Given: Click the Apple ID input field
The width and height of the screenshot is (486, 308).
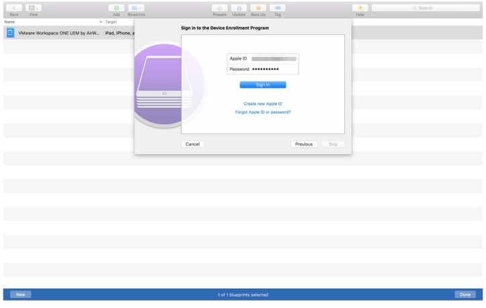Looking at the screenshot, I should click(274, 58).
